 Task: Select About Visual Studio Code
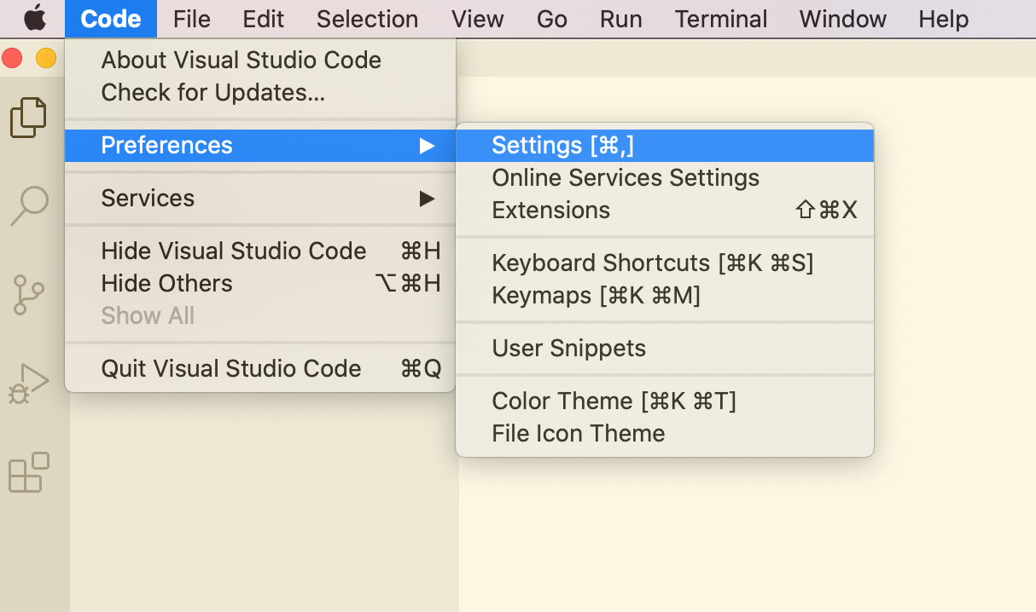point(241,60)
